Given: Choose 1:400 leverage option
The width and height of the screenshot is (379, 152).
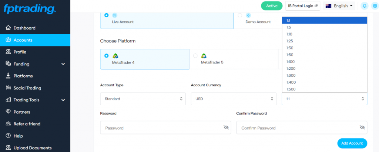Looking at the screenshot, I should (324, 82).
